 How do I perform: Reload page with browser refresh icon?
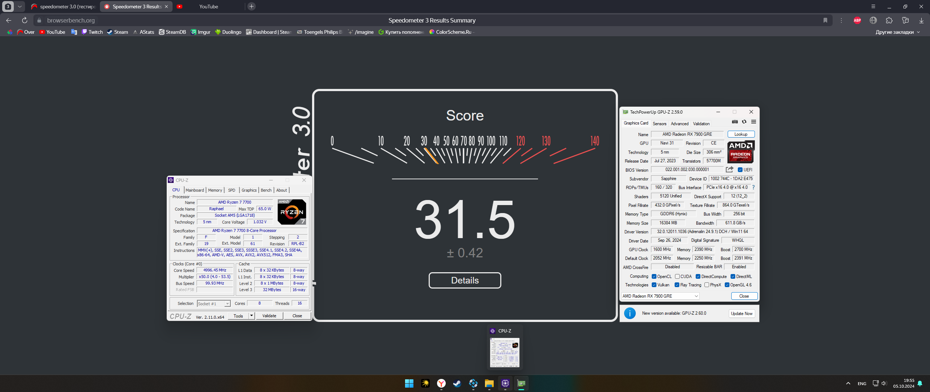pos(24,20)
